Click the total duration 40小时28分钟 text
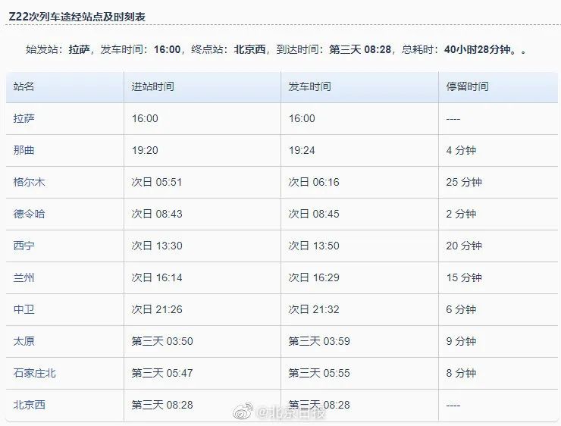The image size is (561, 426). pyautogui.click(x=478, y=49)
